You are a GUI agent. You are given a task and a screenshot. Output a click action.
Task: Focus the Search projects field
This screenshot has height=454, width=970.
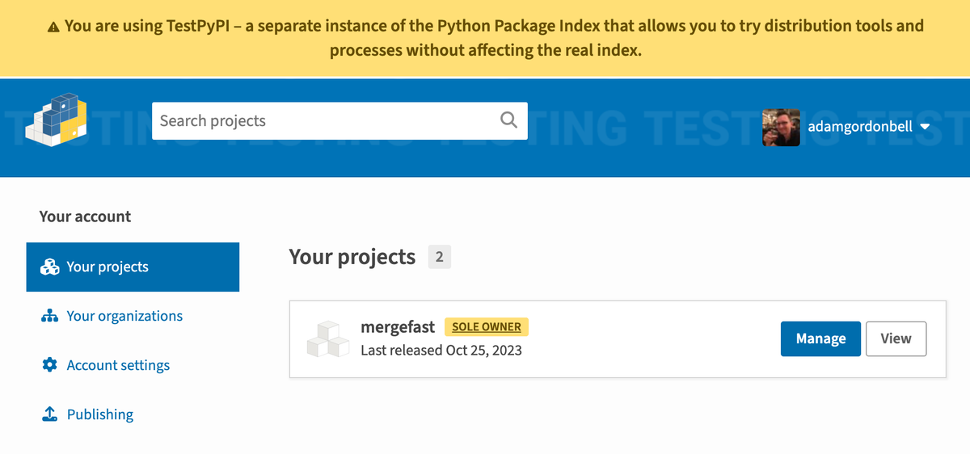tap(339, 120)
